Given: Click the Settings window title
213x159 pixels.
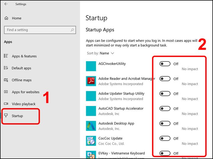Looking at the screenshot, I should pyautogui.click(x=21, y=4).
